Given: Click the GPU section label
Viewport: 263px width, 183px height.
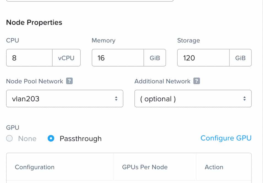Looking at the screenshot, I should tap(13, 128).
